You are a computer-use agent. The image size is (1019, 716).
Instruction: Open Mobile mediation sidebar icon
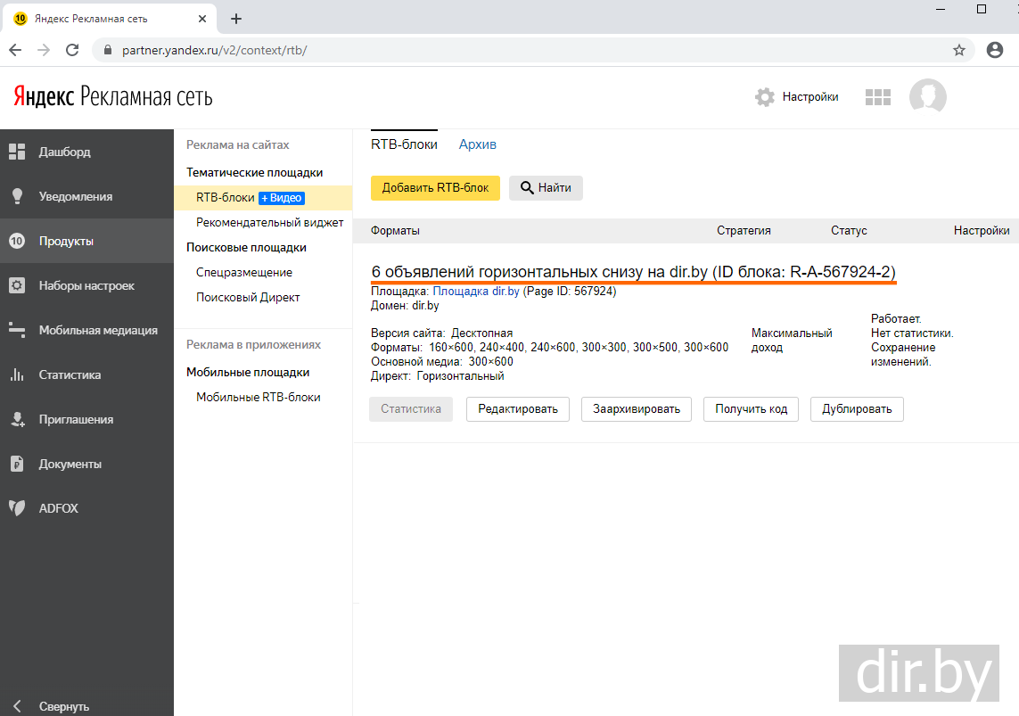(17, 331)
